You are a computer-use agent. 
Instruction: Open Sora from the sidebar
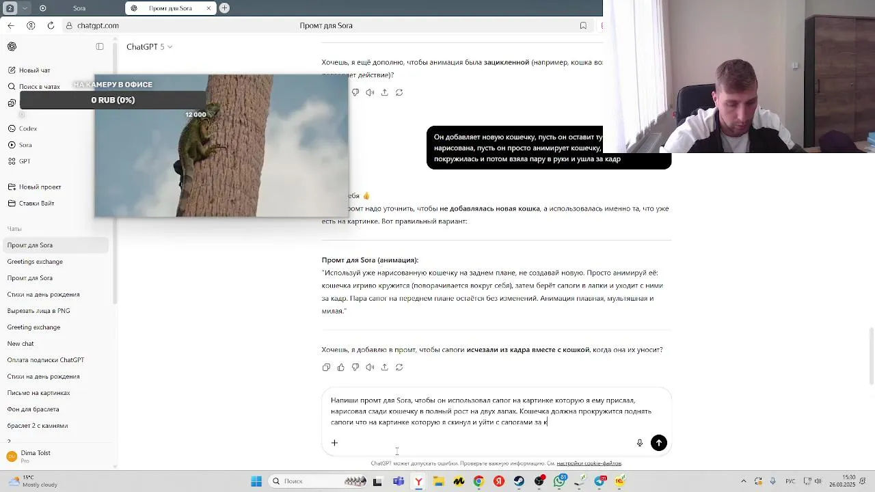click(25, 145)
